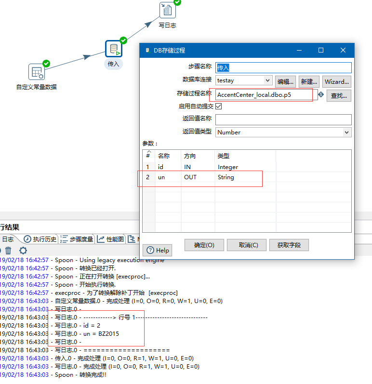The image size is (372, 384).
Task: Click the 'IN' direction cell
Action: 198,167
